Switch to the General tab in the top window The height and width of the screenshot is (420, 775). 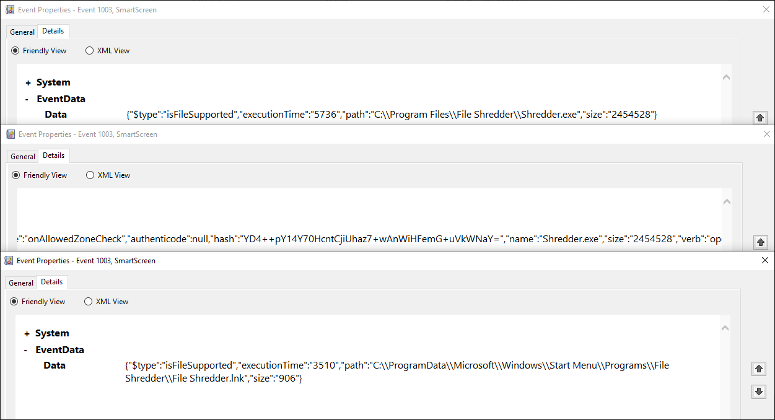pos(22,32)
